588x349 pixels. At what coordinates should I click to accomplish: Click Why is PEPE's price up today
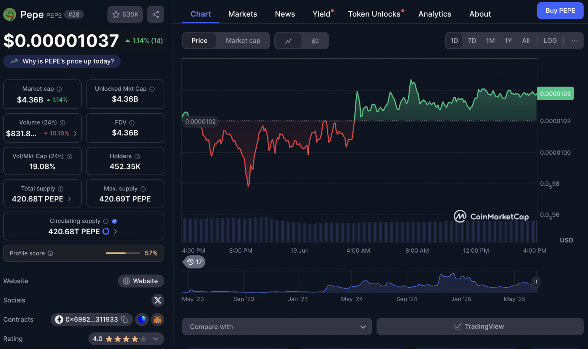coord(62,61)
